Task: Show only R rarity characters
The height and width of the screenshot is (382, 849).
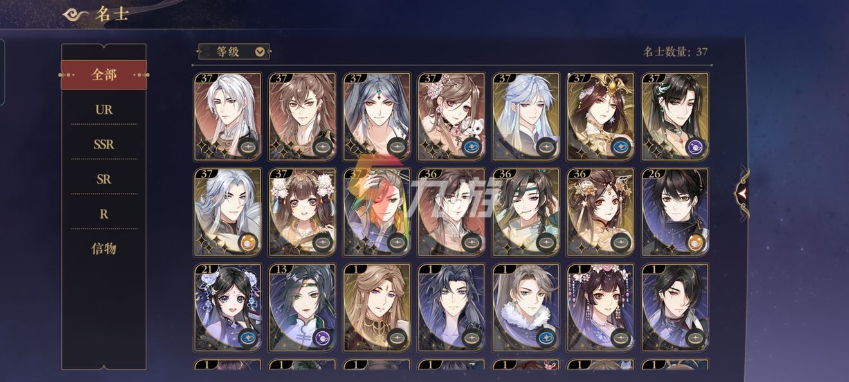Action: pyautogui.click(x=104, y=214)
